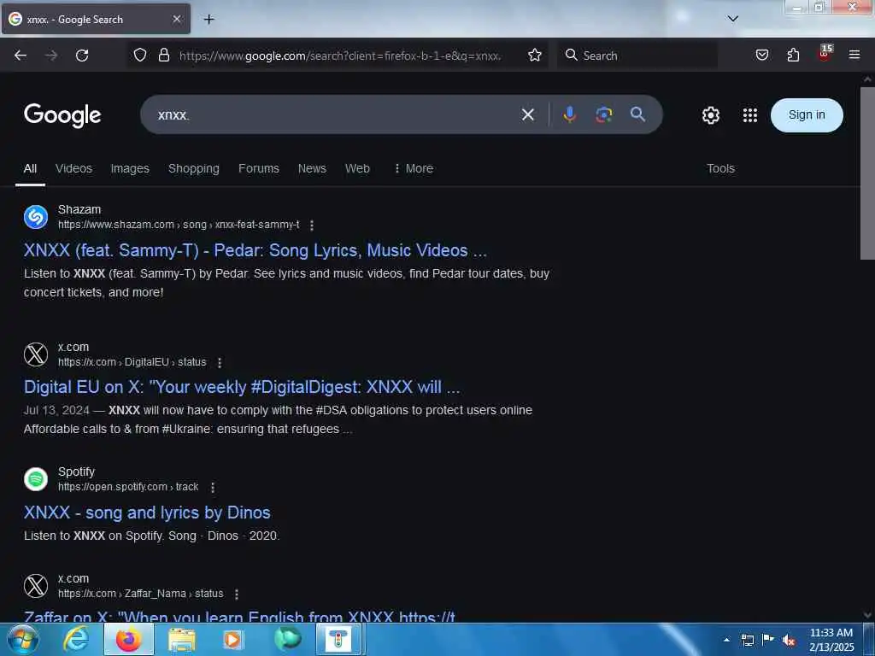Click the open.spotify.com track breadcrumb

coord(128,487)
